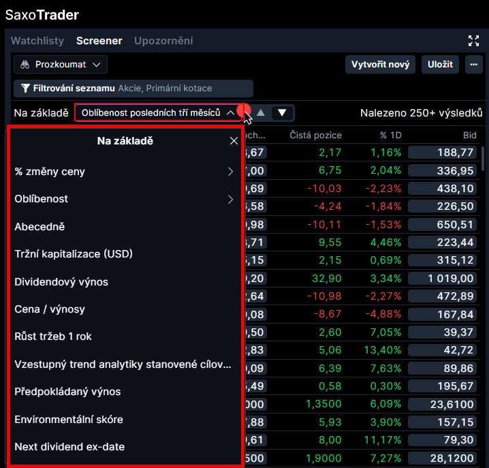
Task: Switch to the Upozornění tab
Action: coord(163,41)
